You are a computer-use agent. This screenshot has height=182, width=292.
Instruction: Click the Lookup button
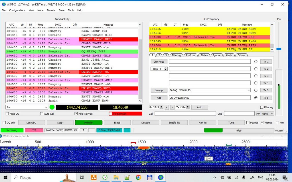click(159, 90)
